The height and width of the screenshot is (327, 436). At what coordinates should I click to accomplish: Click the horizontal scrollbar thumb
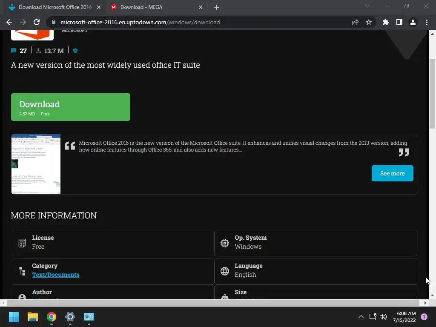point(213,303)
